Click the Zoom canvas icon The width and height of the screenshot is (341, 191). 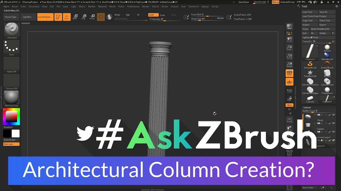(x=289, y=48)
